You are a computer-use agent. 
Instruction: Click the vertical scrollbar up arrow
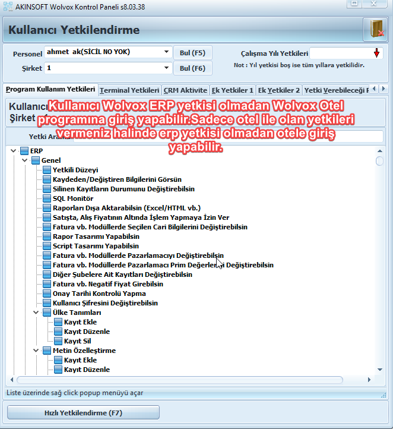coord(380,151)
